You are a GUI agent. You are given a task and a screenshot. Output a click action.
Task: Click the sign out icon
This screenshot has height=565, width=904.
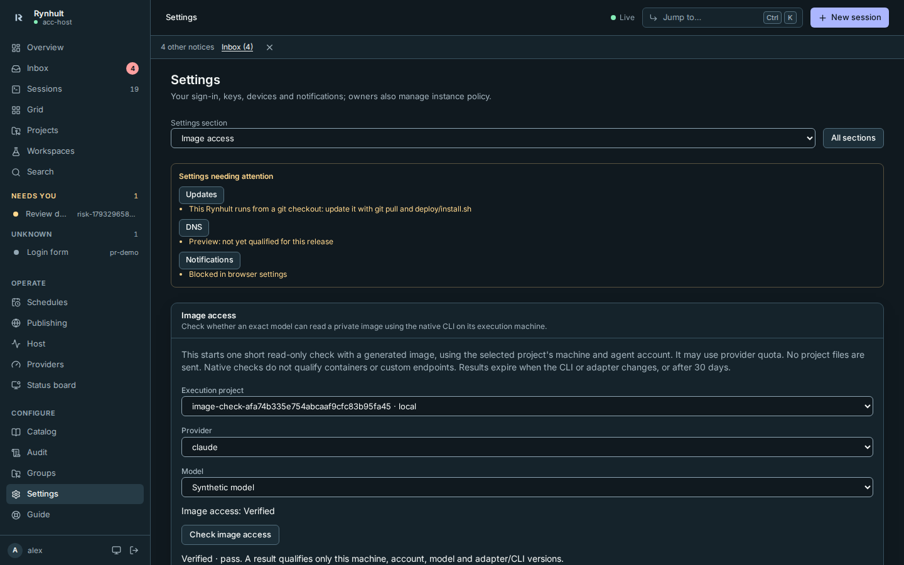pyautogui.click(x=134, y=551)
